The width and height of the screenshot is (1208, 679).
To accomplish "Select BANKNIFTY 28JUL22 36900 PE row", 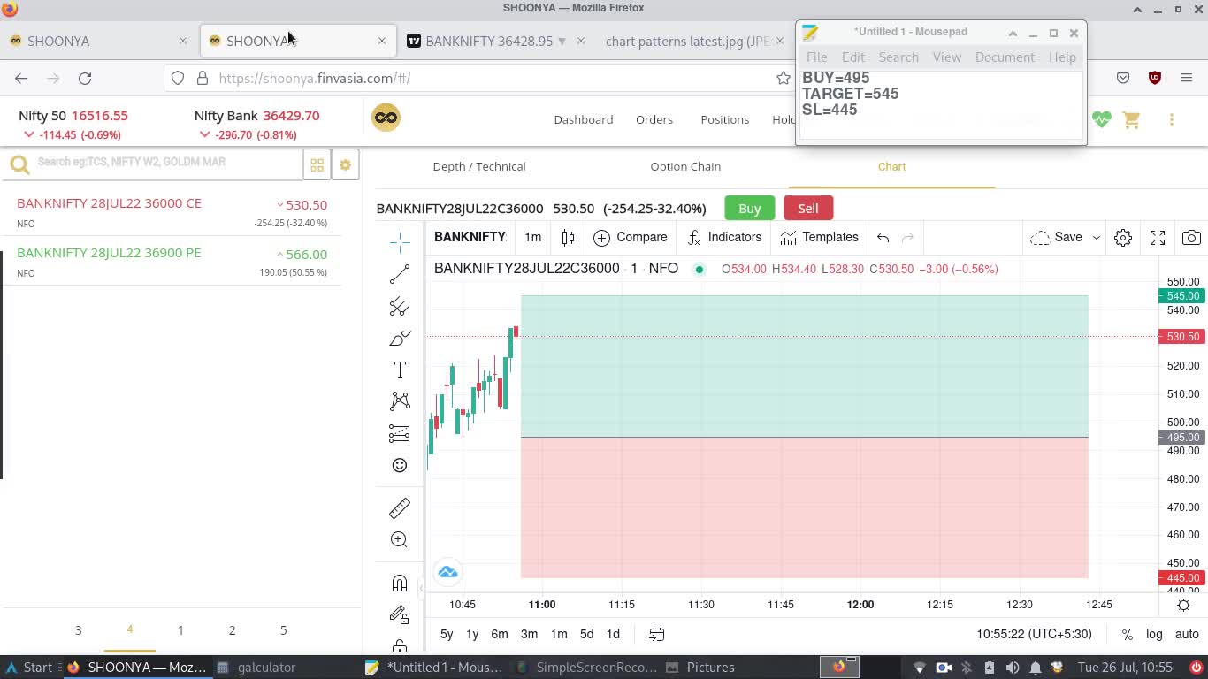I will [x=172, y=262].
